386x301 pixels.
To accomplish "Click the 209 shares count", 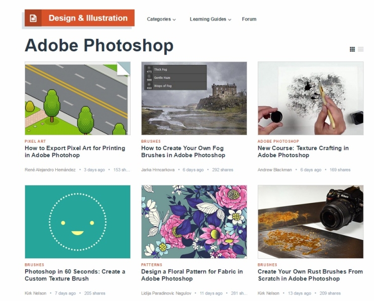I will tap(330, 293).
